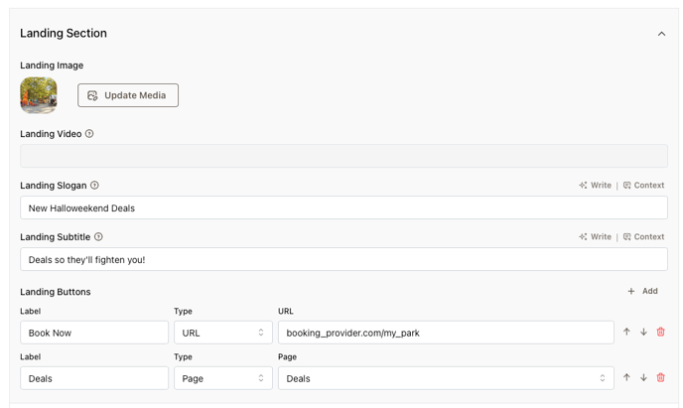Move the Deals button row up

click(x=626, y=378)
